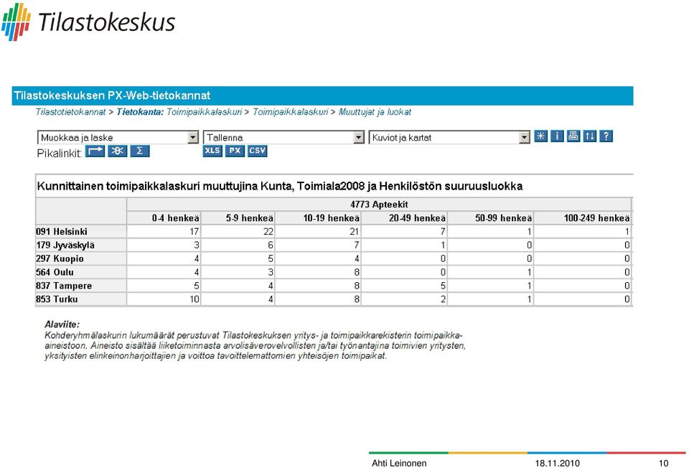Follow the Tilastotietokannat breadcrumb link

click(x=70, y=112)
